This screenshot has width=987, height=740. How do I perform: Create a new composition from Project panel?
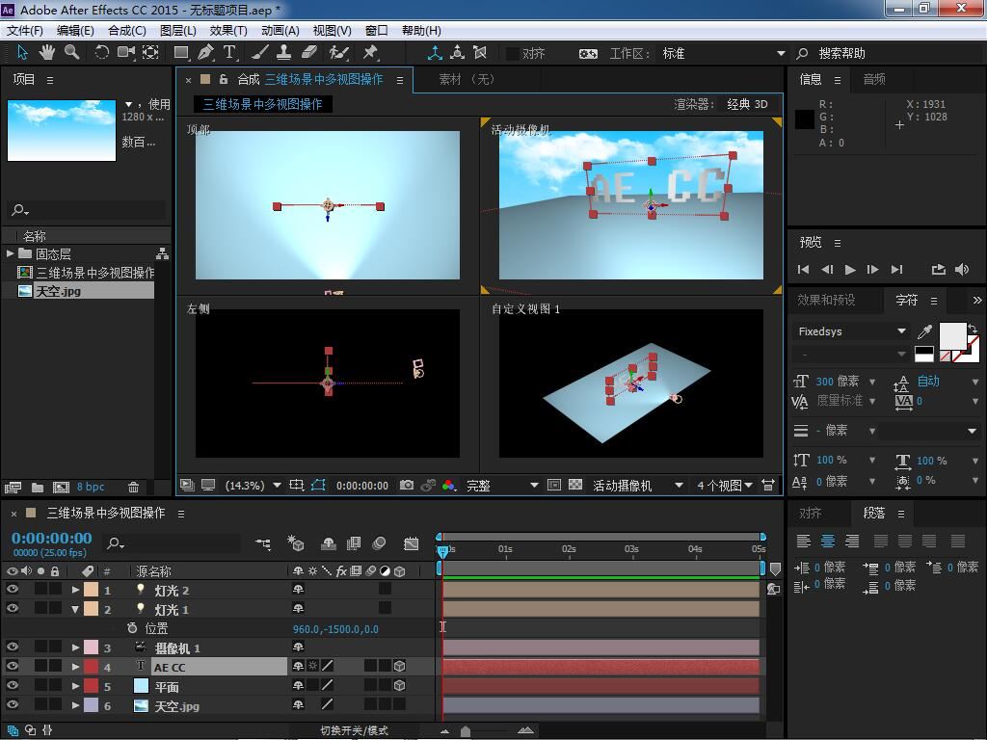pyautogui.click(x=61, y=487)
